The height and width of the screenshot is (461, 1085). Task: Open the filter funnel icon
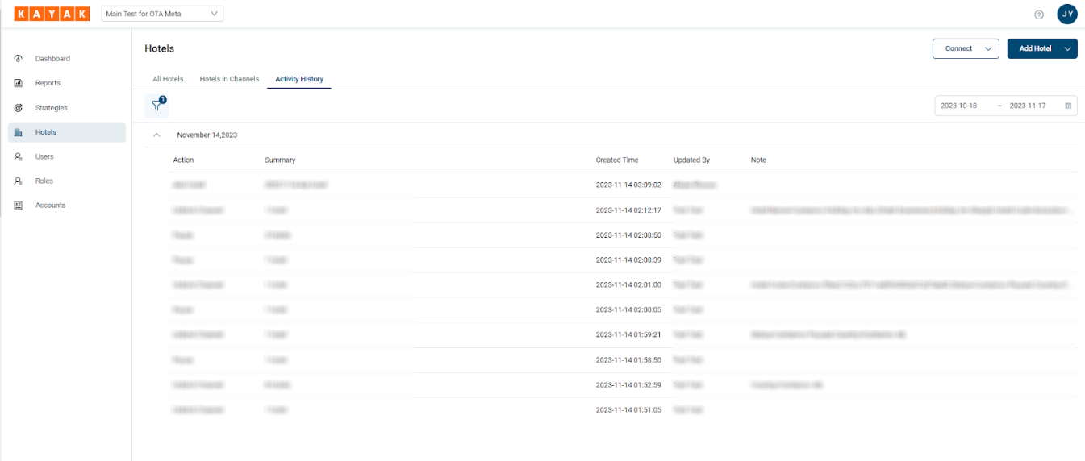pos(156,106)
